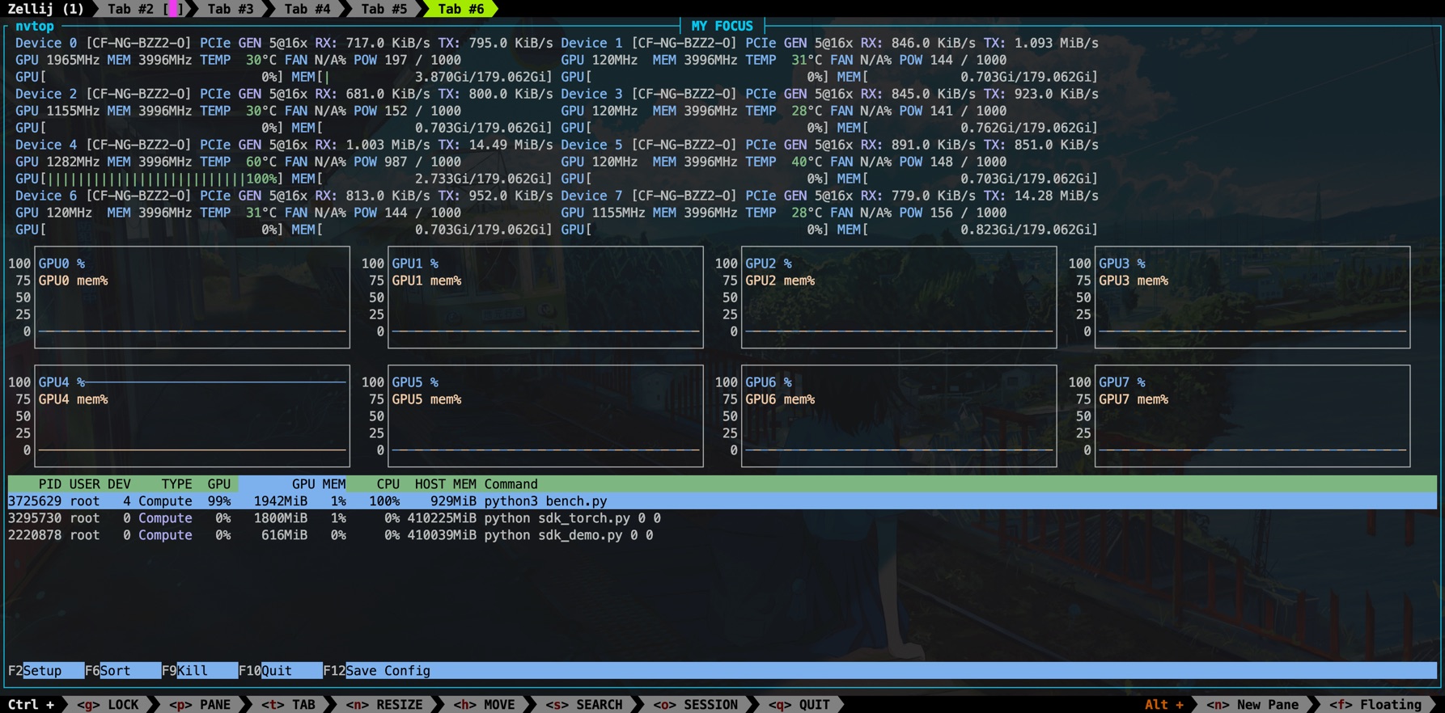Click F10 Quit in nvtop

click(x=279, y=671)
